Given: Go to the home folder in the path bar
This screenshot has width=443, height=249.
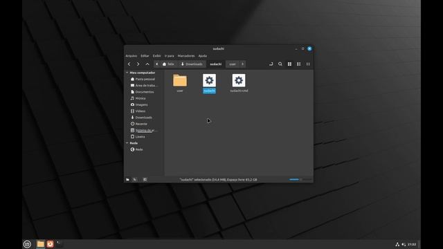Looking at the screenshot, I should click(x=168, y=64).
